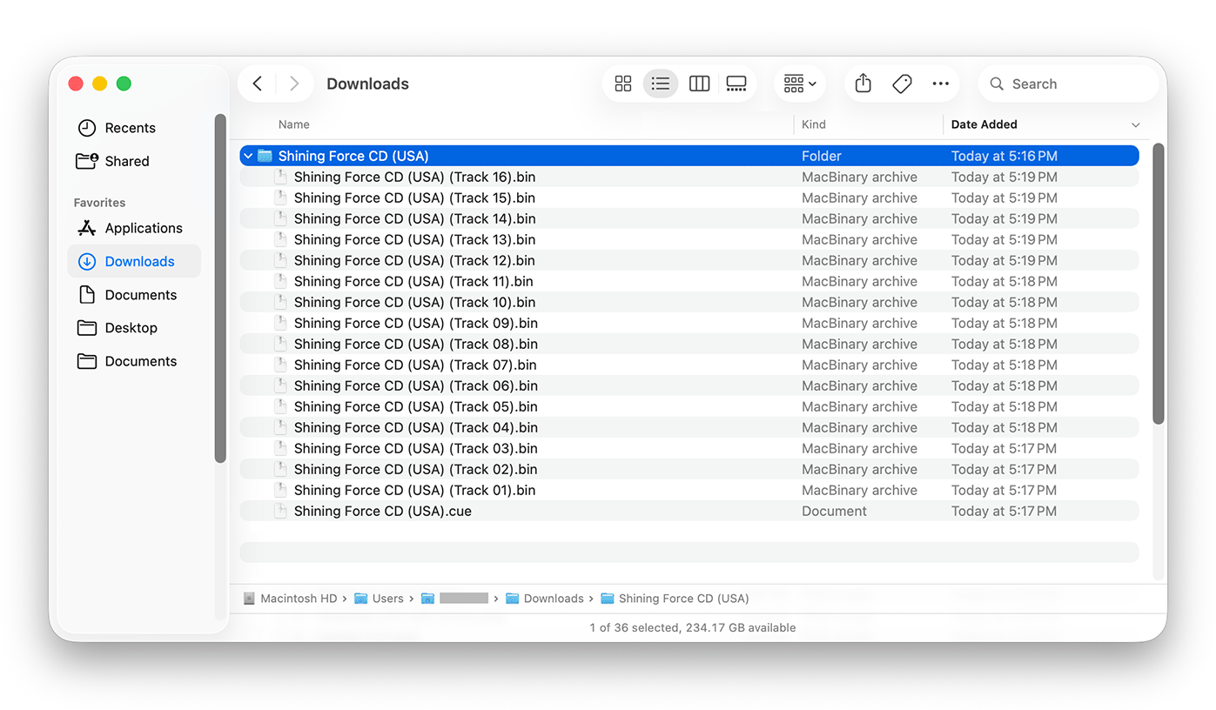
Task: Switch to column view
Action: click(x=699, y=84)
